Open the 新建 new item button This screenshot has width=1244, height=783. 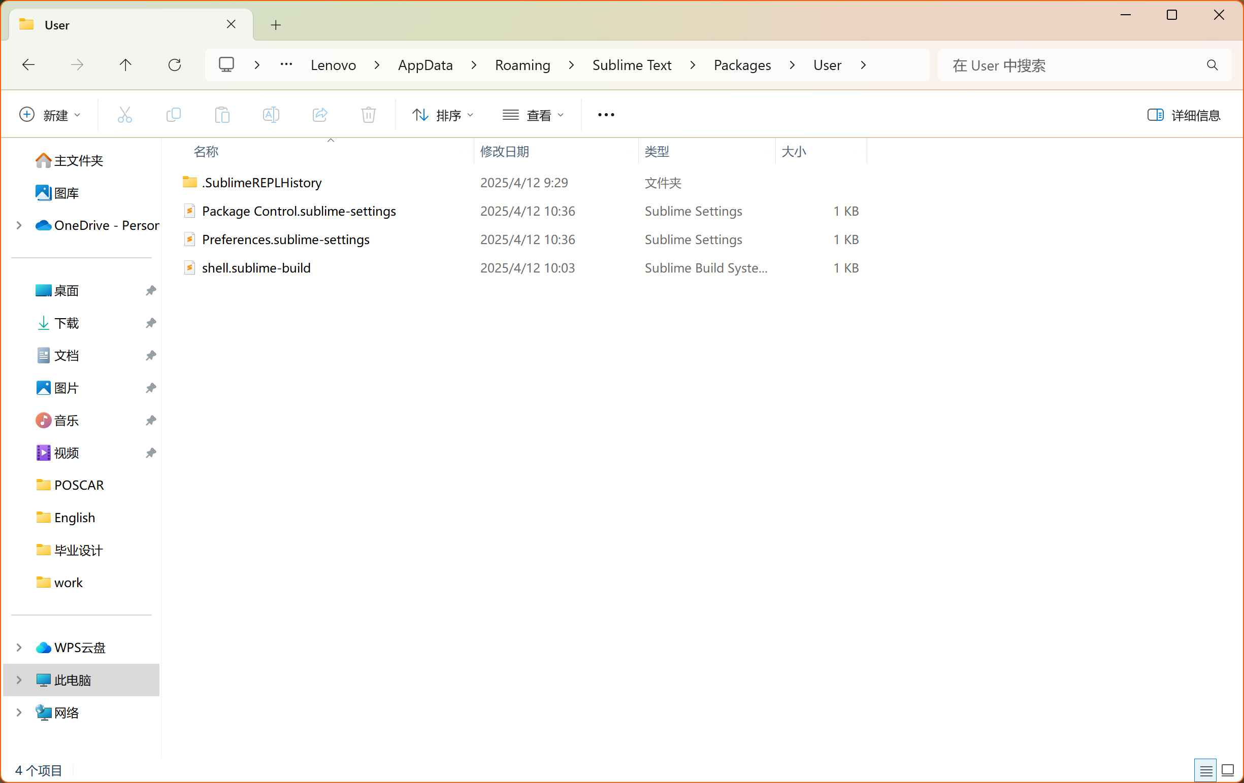tap(50, 115)
